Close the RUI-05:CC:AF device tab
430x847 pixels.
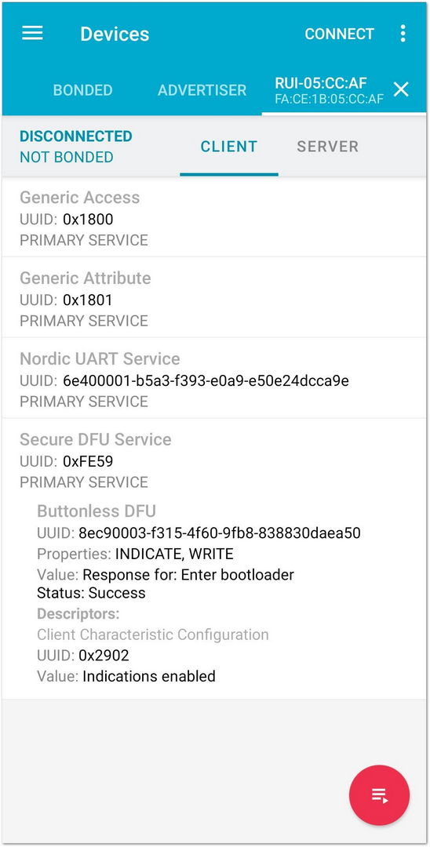coord(401,89)
